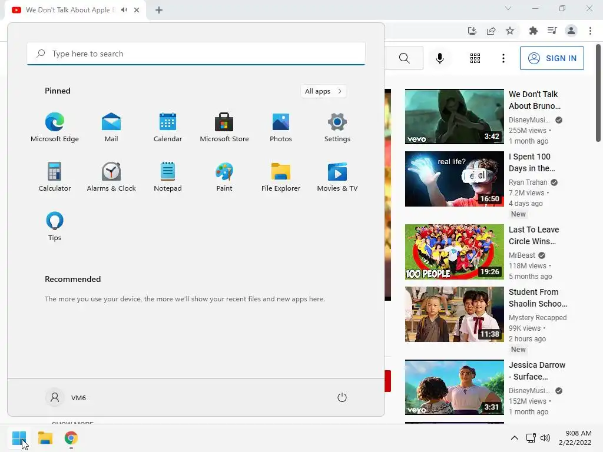Open the YouTube apps grid
603x452 pixels.
point(475,58)
